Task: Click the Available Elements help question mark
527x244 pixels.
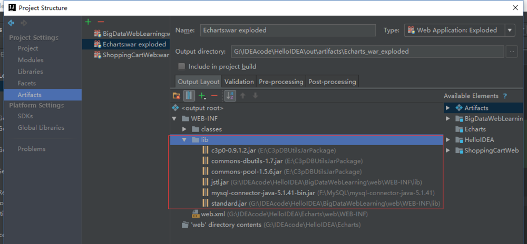Action: click(505, 96)
